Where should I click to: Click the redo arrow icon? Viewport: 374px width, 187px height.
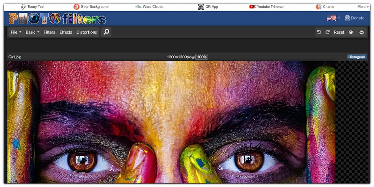pyautogui.click(x=328, y=32)
